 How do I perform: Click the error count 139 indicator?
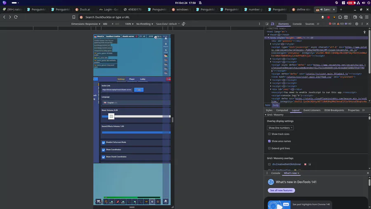click(332, 24)
